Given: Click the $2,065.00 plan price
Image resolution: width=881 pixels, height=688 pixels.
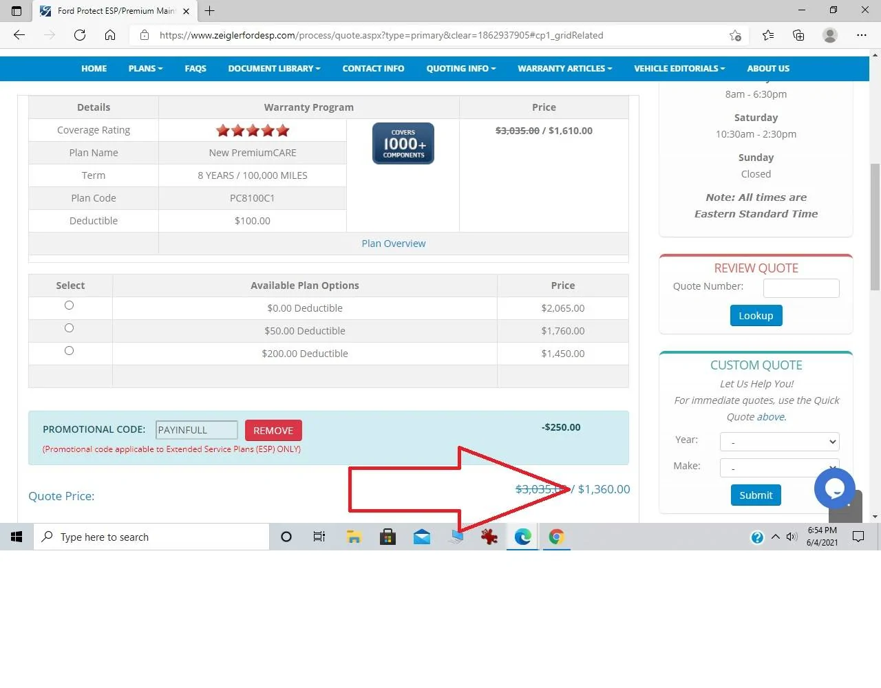Looking at the screenshot, I should click(x=563, y=308).
